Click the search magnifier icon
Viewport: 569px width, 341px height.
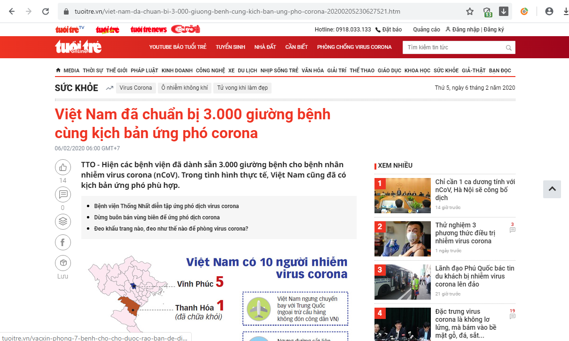click(x=508, y=47)
